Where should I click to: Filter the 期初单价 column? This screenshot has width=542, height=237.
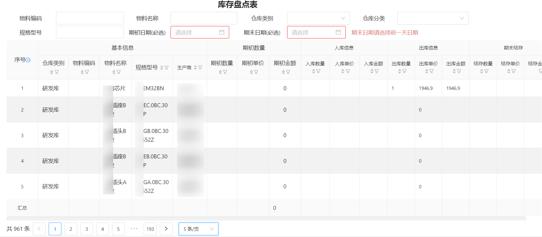click(x=256, y=72)
